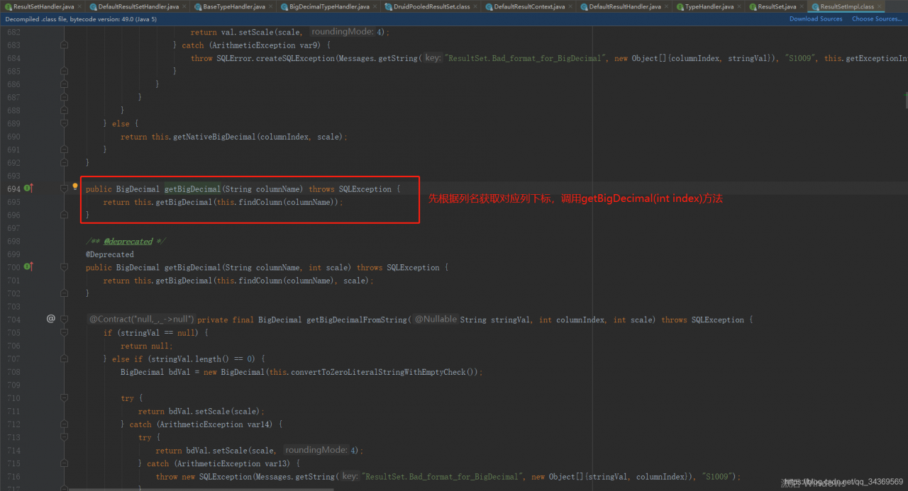Click the highlighted getBigDecimal method name on line 694
The image size is (908, 491).
pyautogui.click(x=192, y=189)
